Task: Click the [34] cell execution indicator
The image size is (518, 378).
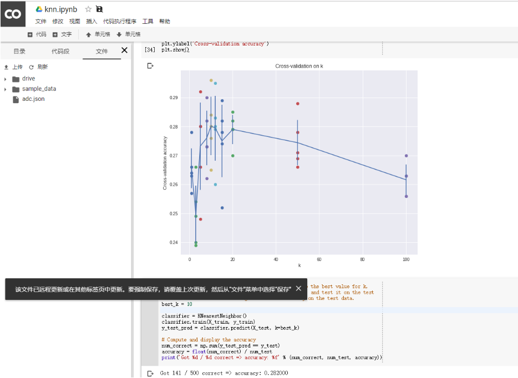Action: click(150, 50)
